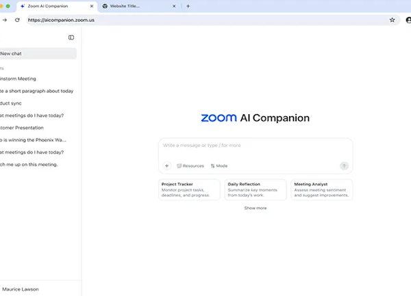Open the Customer Presentation chat
The width and height of the screenshot is (411, 296).
(22, 128)
